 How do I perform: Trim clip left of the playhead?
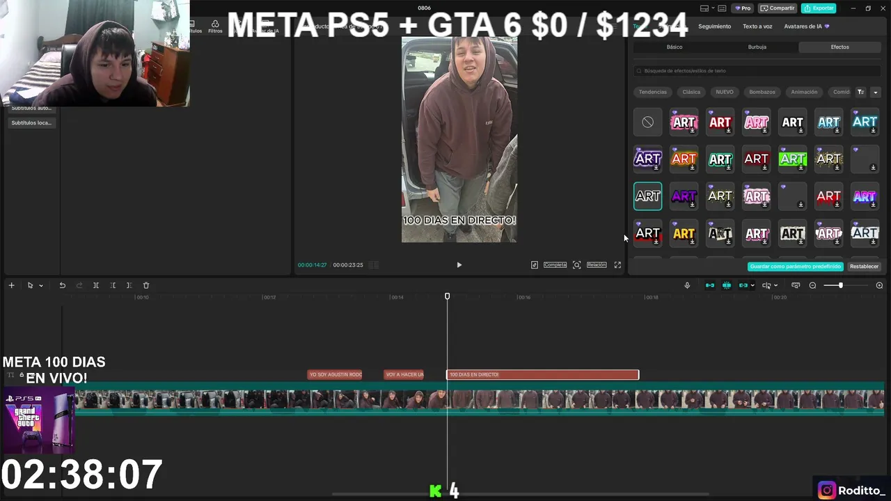(x=113, y=285)
